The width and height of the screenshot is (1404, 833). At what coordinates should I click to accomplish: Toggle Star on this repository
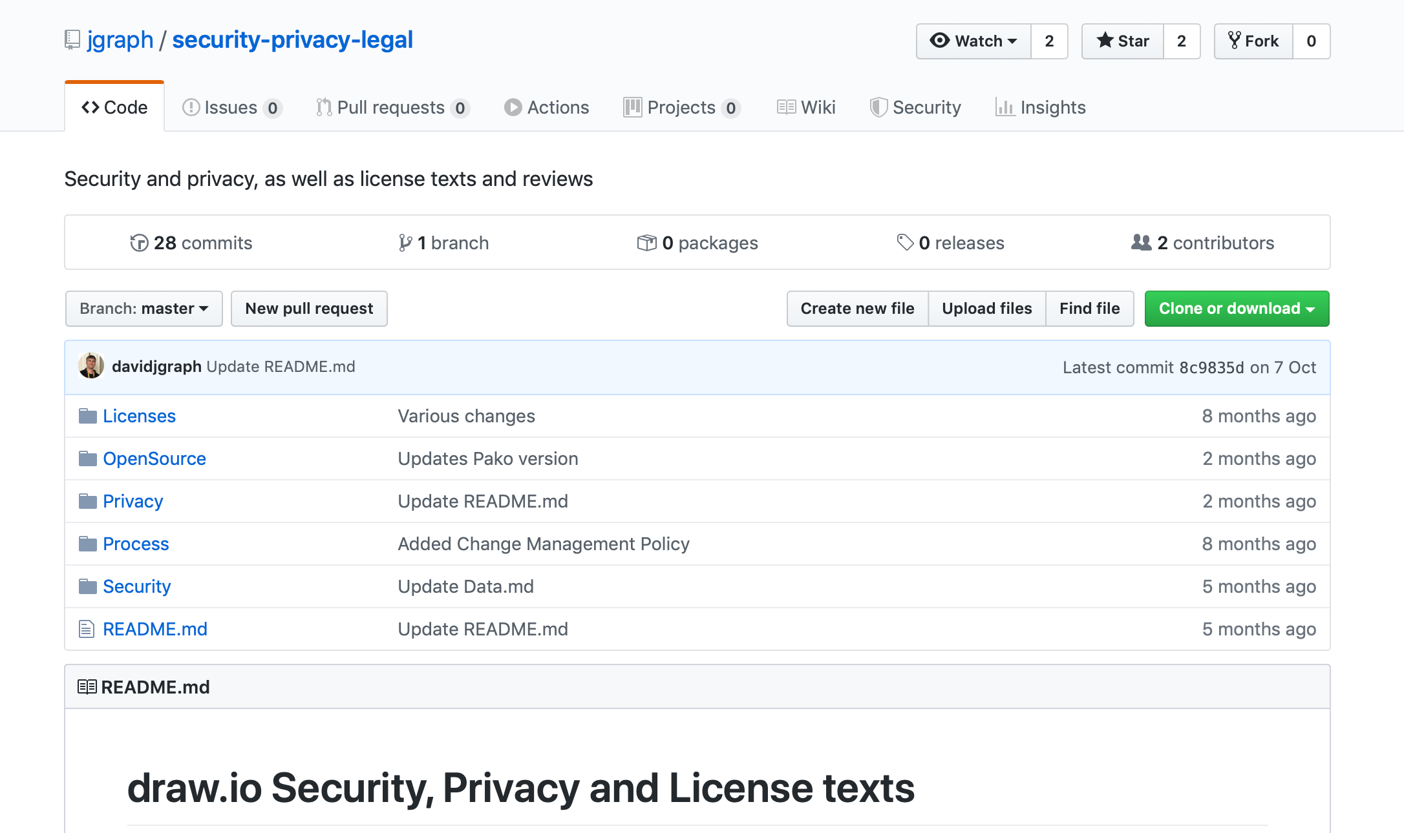(1122, 41)
